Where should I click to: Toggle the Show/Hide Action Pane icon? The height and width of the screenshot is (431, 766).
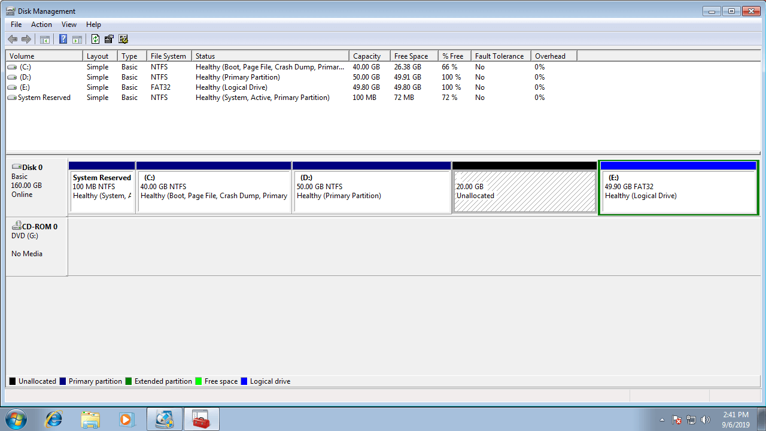tap(77, 40)
